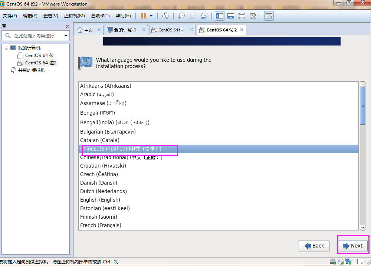
Task: Click the network adapter status icon
Action: (x=348, y=262)
